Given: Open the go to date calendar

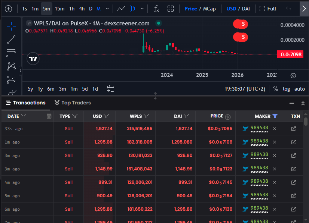Looking at the screenshot, I should coord(111,89).
